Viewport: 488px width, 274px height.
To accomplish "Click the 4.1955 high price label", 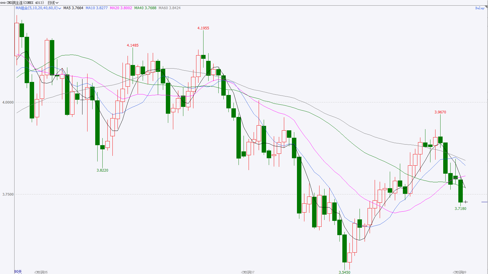I will (203, 28).
